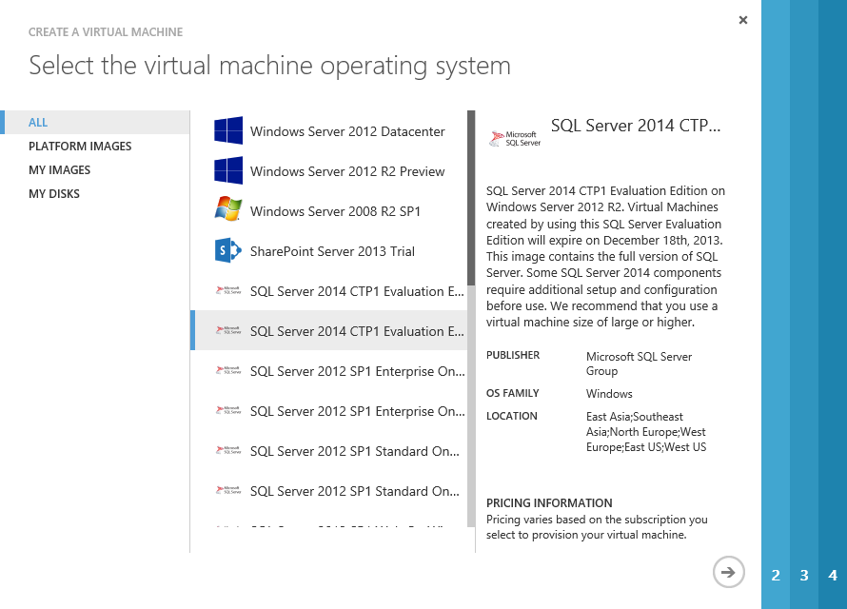The image size is (847, 609).
Task: Click the Microsoft SQL Server logo in details pane
Action: pyautogui.click(x=515, y=139)
